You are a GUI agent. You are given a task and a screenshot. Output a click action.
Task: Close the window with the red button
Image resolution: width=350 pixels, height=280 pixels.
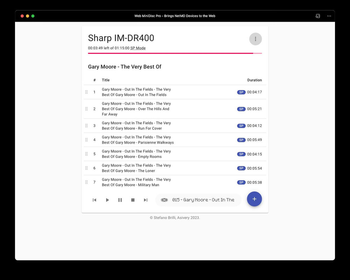(x=22, y=16)
